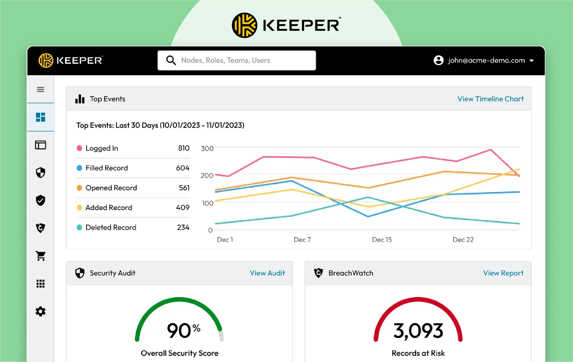Viewport: 573px width, 362px height.
Task: Click the teal Deleted Record legend dot
Action: tap(79, 227)
